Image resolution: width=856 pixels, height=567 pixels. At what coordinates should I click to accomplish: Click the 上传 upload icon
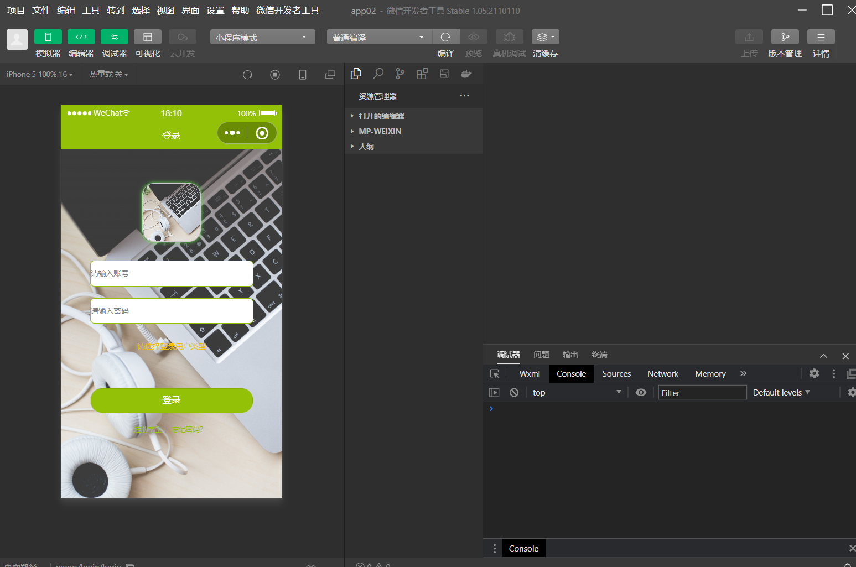pyautogui.click(x=749, y=37)
